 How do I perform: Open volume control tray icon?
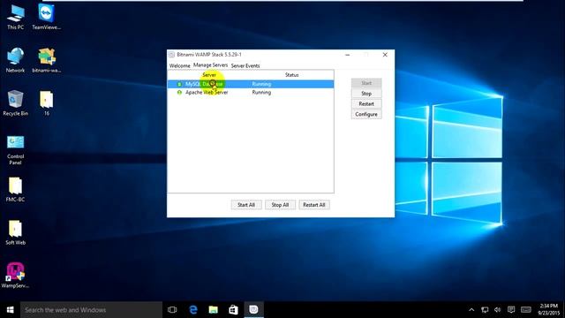(498, 310)
